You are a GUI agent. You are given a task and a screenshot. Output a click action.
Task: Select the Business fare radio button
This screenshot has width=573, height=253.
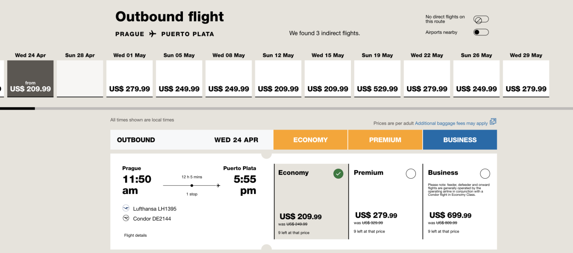(x=485, y=174)
